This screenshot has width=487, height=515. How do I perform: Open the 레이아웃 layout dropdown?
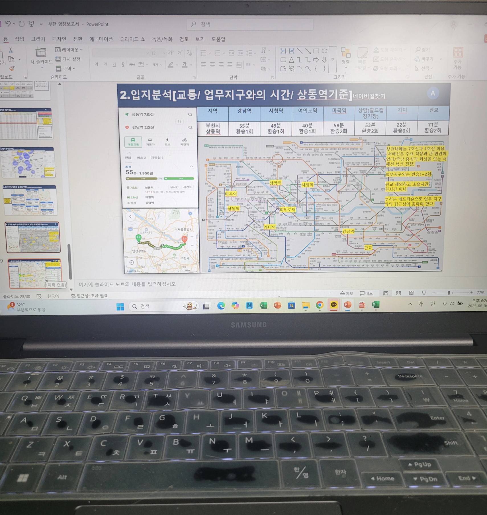69,50
